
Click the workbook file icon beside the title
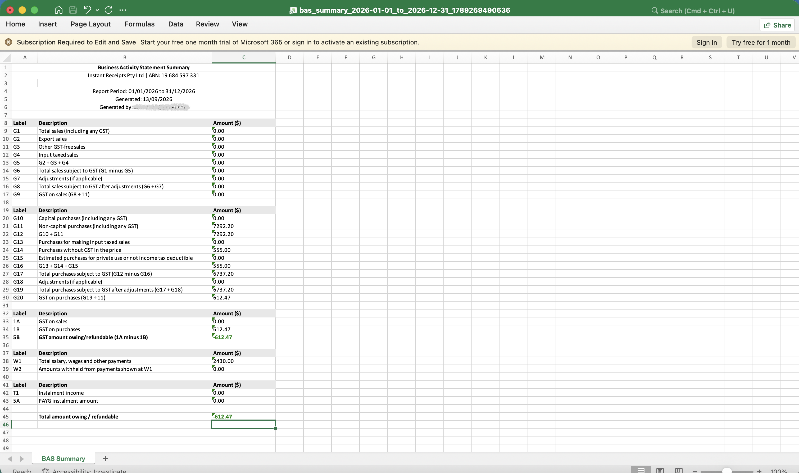pos(293,11)
